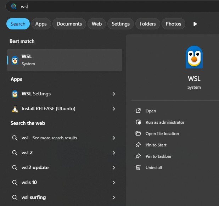Open the WSL System best match result
The height and width of the screenshot is (206, 219).
coord(64,60)
